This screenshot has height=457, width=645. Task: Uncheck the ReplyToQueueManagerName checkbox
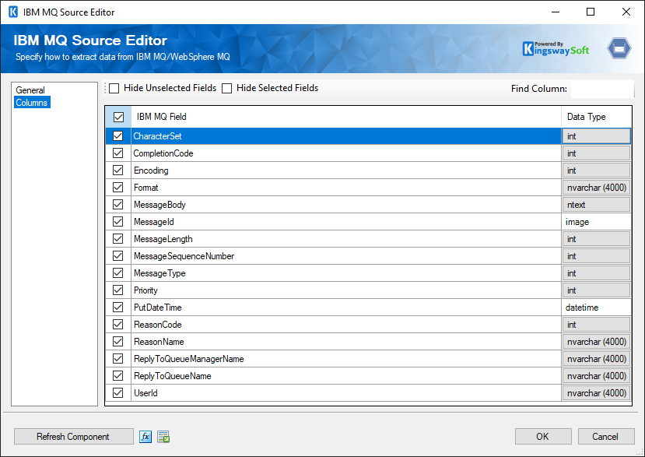click(118, 359)
